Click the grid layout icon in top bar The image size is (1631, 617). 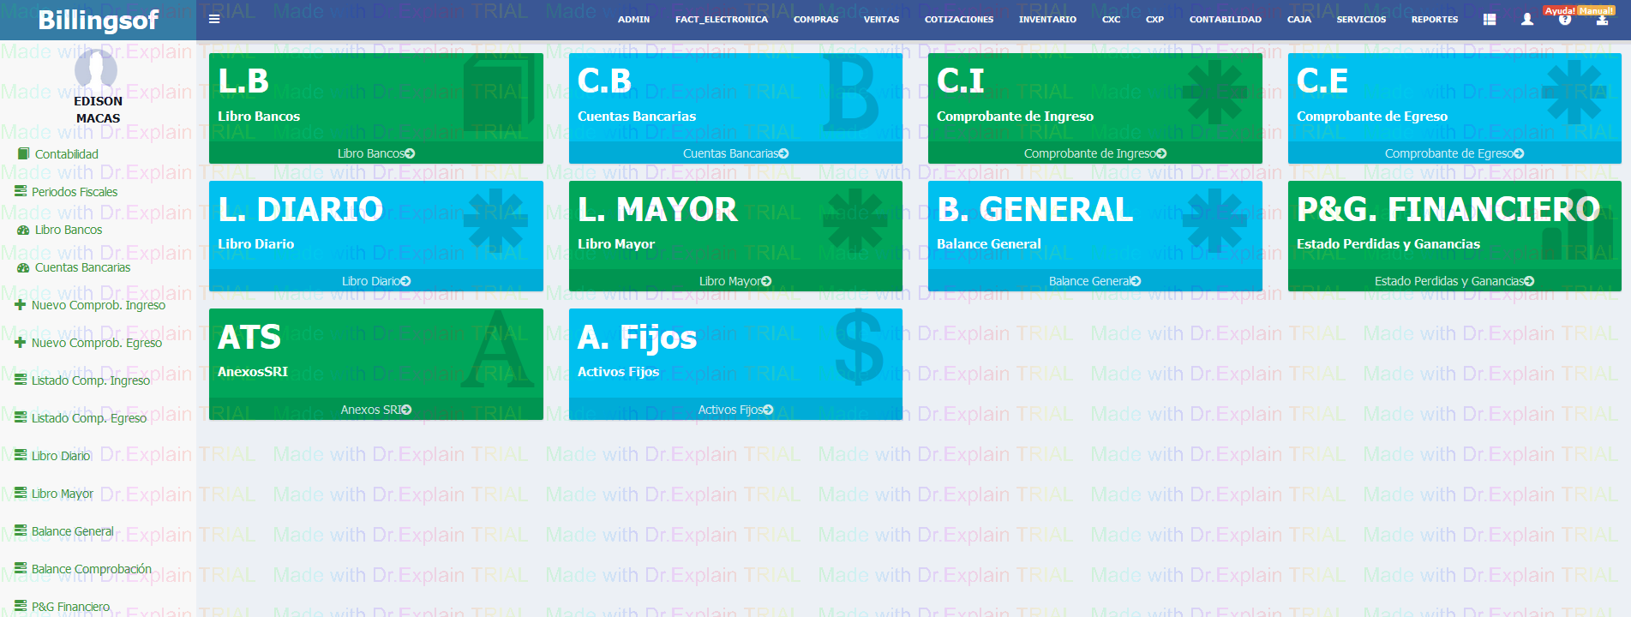(x=1490, y=19)
